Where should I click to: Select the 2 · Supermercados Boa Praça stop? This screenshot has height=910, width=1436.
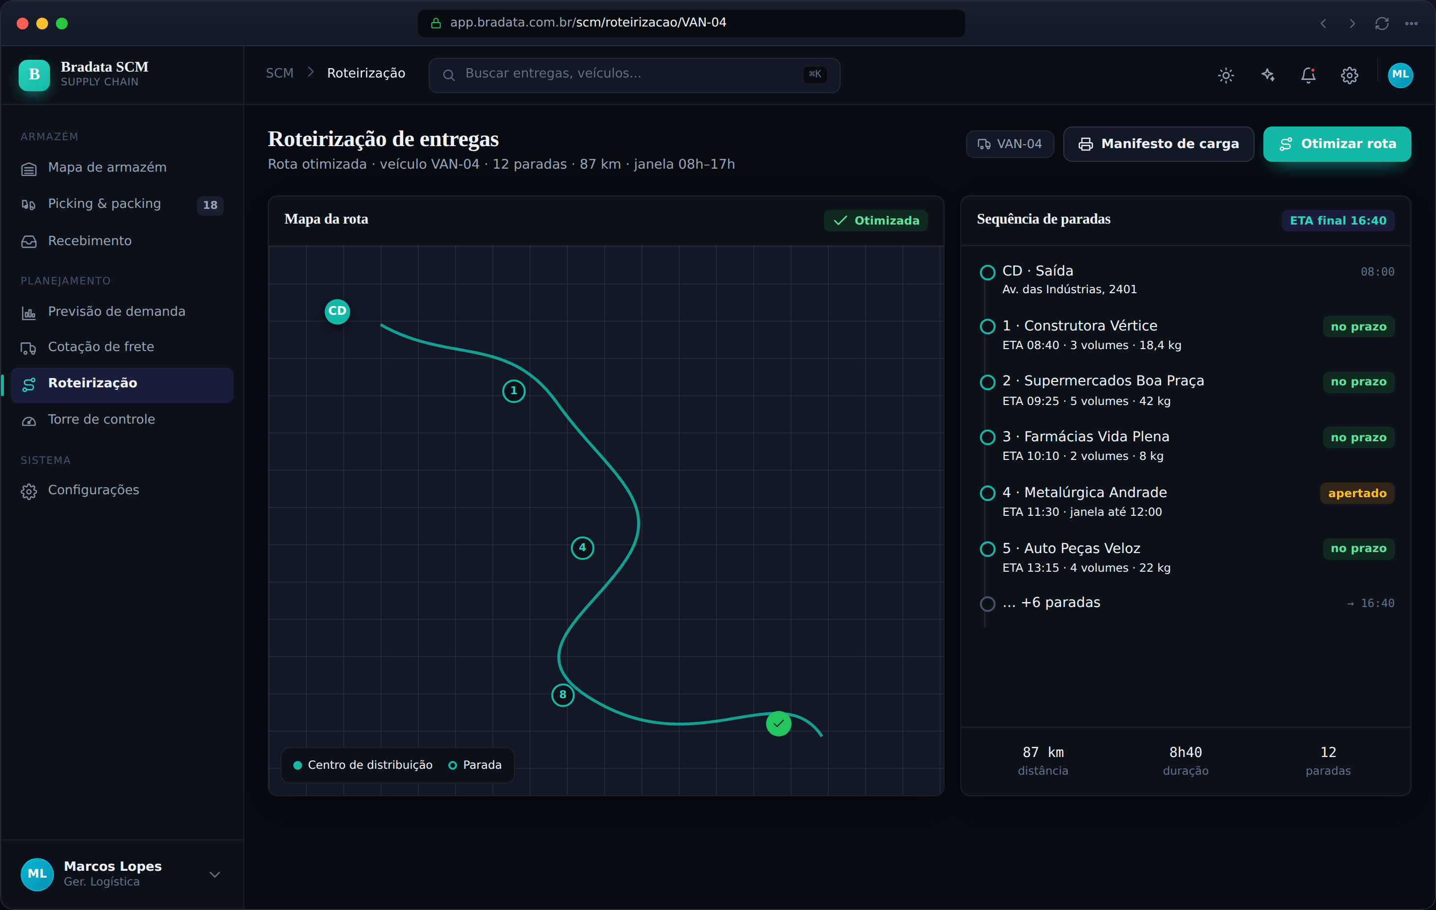(1185, 391)
